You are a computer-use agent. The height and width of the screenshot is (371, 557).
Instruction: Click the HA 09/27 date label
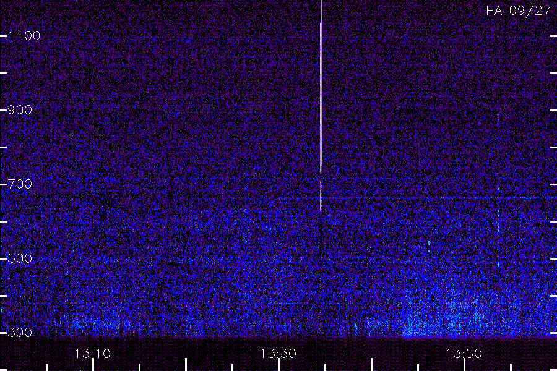point(518,11)
